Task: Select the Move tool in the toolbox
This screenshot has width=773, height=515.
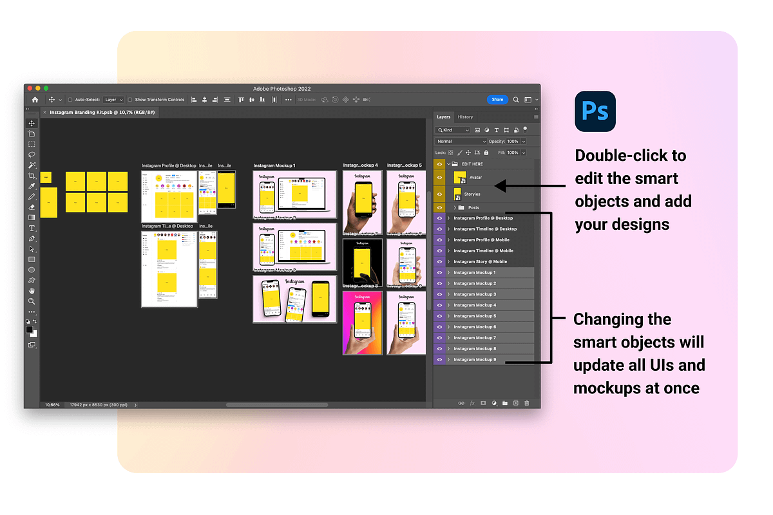Action: (32, 123)
